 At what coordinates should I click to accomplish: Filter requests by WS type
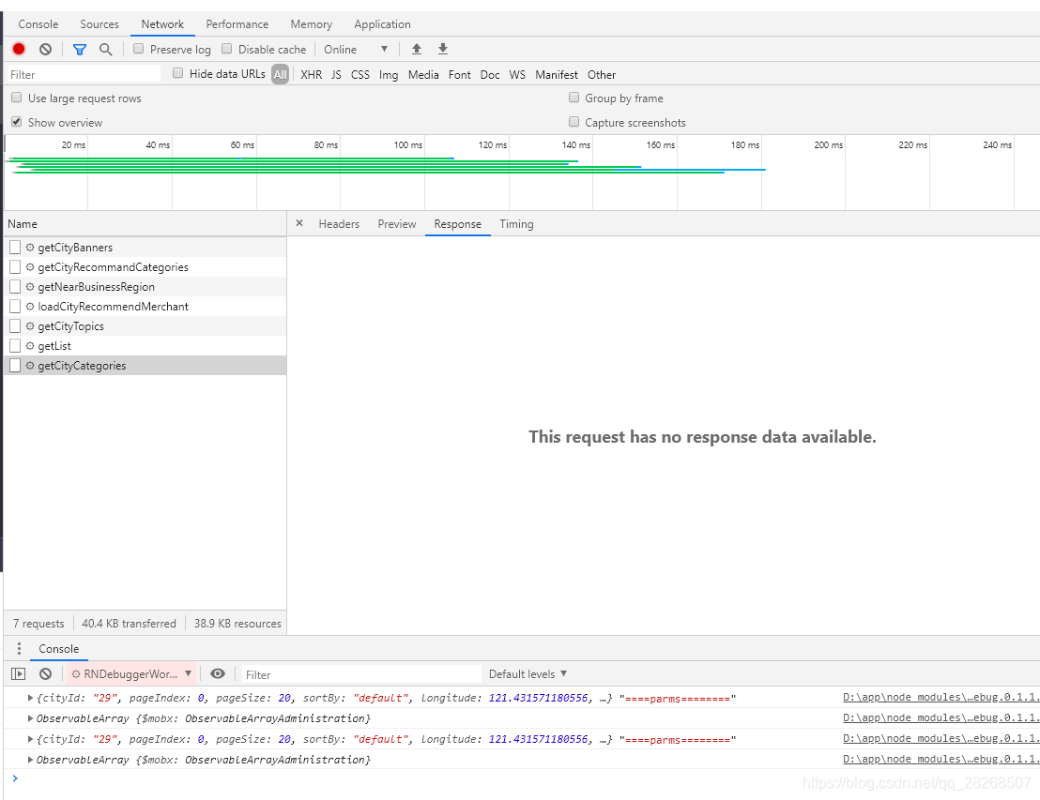(x=517, y=74)
